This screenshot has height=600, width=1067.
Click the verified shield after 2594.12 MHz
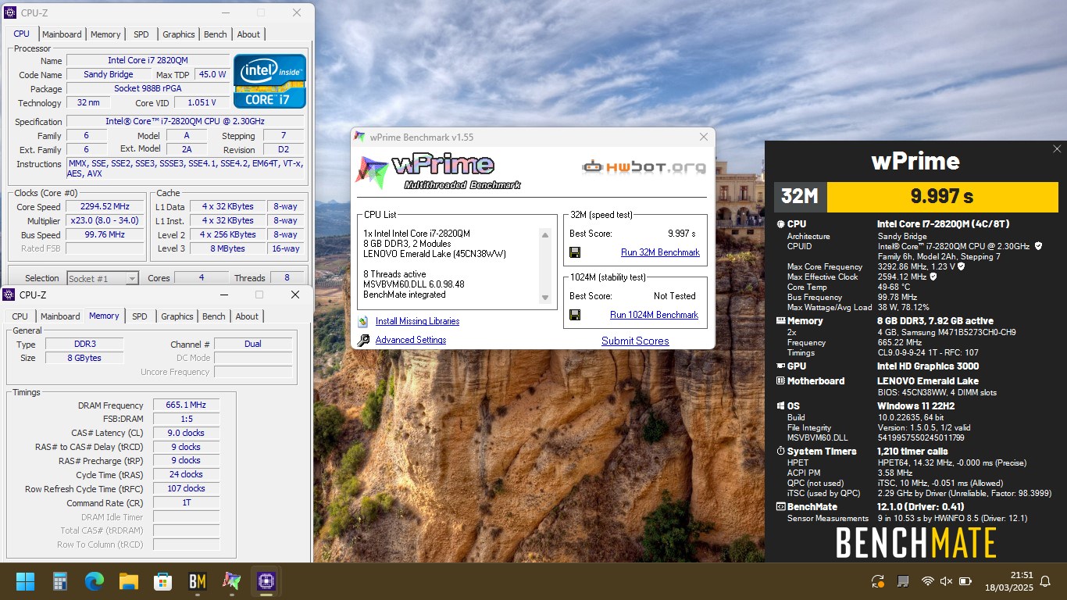(x=933, y=277)
